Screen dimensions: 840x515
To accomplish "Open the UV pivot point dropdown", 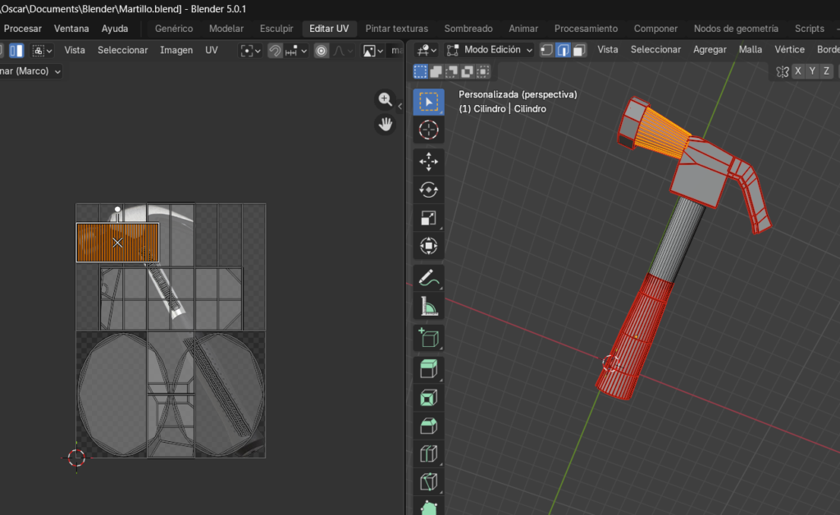I will point(250,51).
